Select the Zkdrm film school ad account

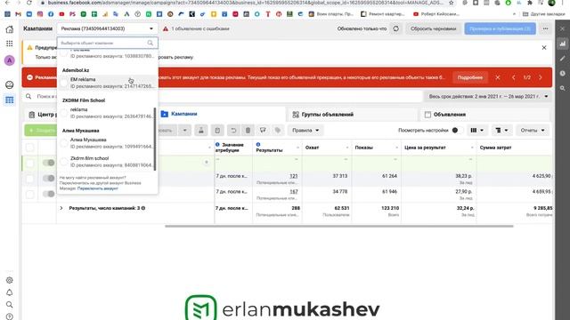click(x=64, y=162)
